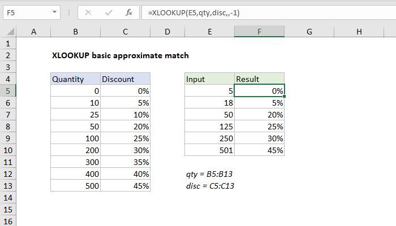Select Quantity cell with value 200
This screenshot has height=226, width=396.
tap(75, 150)
